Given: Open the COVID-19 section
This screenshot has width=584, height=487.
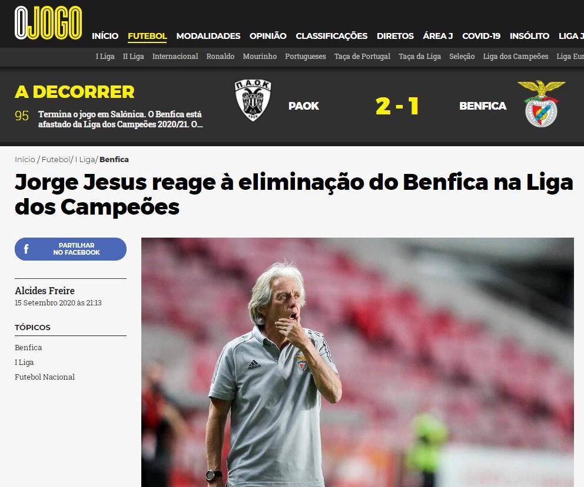Looking at the screenshot, I should [481, 36].
